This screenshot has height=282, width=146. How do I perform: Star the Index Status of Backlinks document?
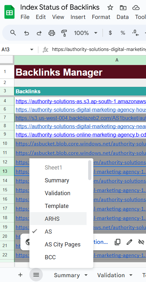pos(110,8)
